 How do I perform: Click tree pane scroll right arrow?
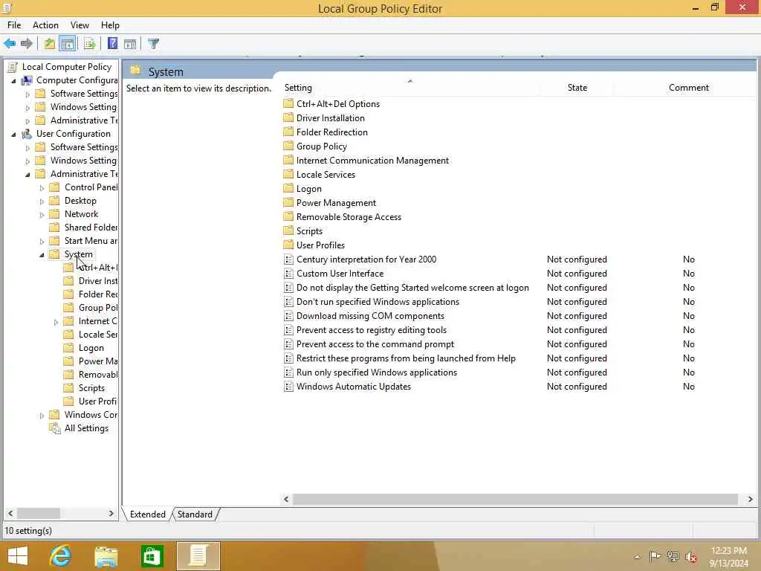tap(111, 513)
